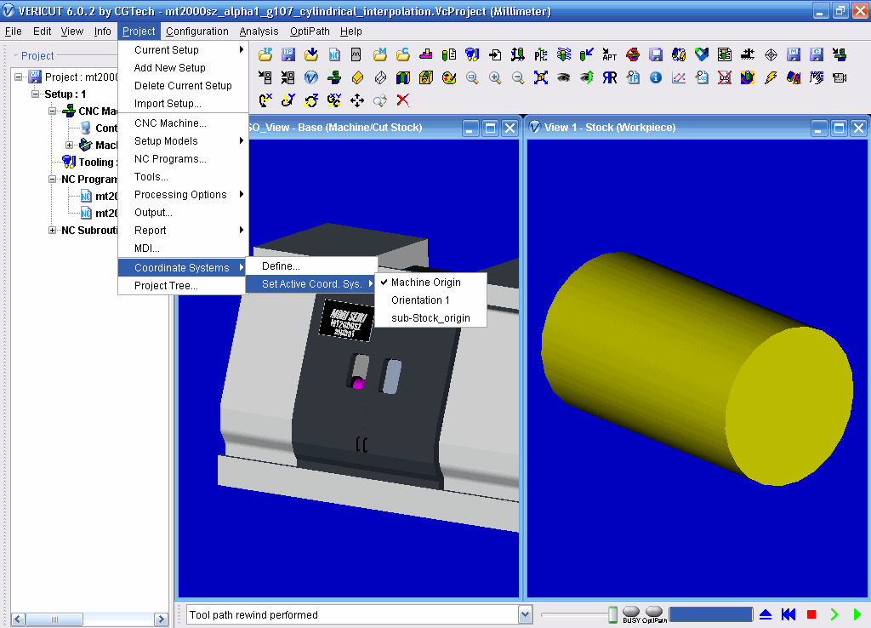Image resolution: width=871 pixels, height=628 pixels.
Task: Click the animation speed slider handle
Action: pos(612,614)
